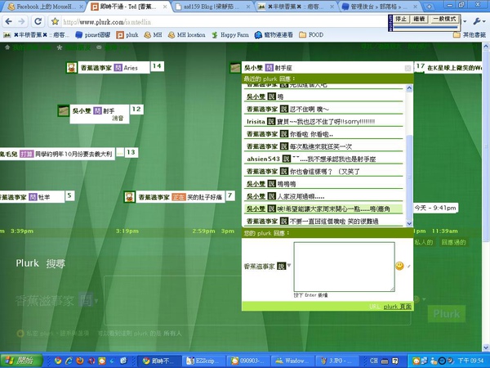Click the progress bar under the 停止 button

pyautogui.click(x=425, y=27)
